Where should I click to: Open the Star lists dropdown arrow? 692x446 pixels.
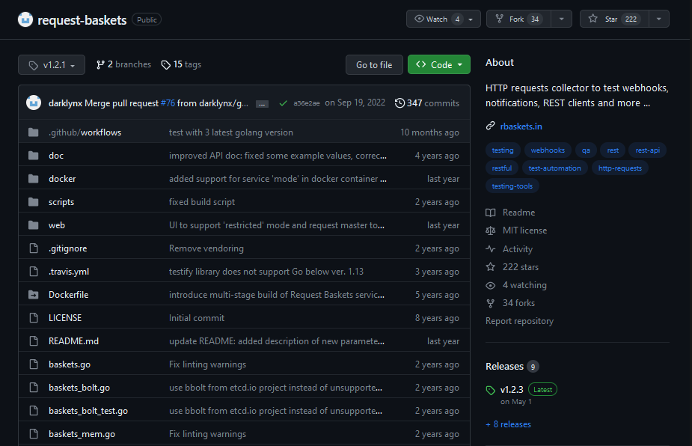coord(659,19)
